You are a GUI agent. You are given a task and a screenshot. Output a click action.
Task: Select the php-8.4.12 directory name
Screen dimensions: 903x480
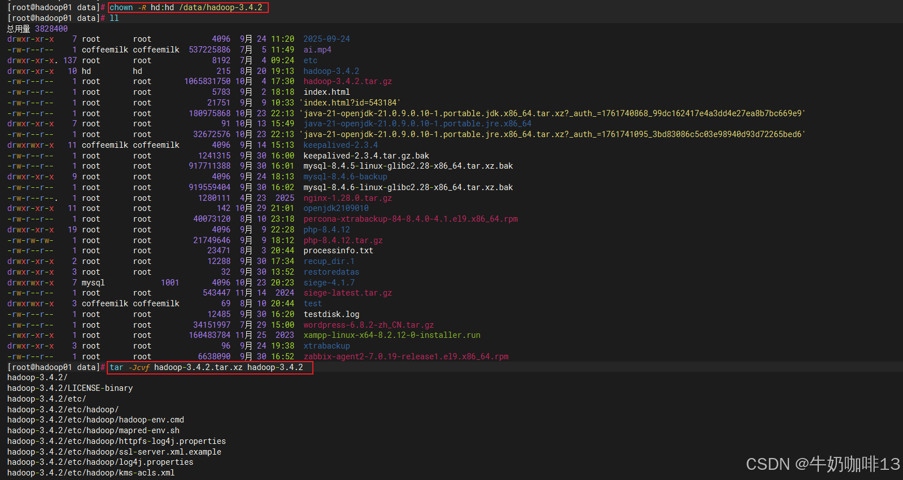coord(326,230)
